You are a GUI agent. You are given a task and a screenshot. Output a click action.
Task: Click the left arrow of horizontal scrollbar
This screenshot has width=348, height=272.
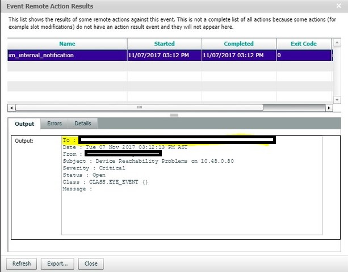tap(11, 108)
